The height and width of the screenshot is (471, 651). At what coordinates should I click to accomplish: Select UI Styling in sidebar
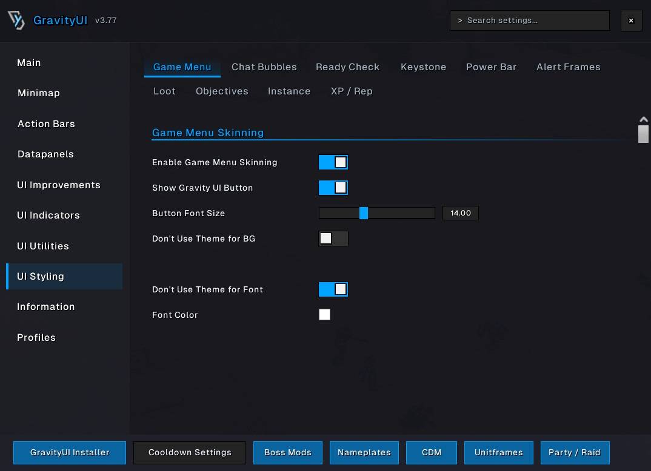point(64,276)
